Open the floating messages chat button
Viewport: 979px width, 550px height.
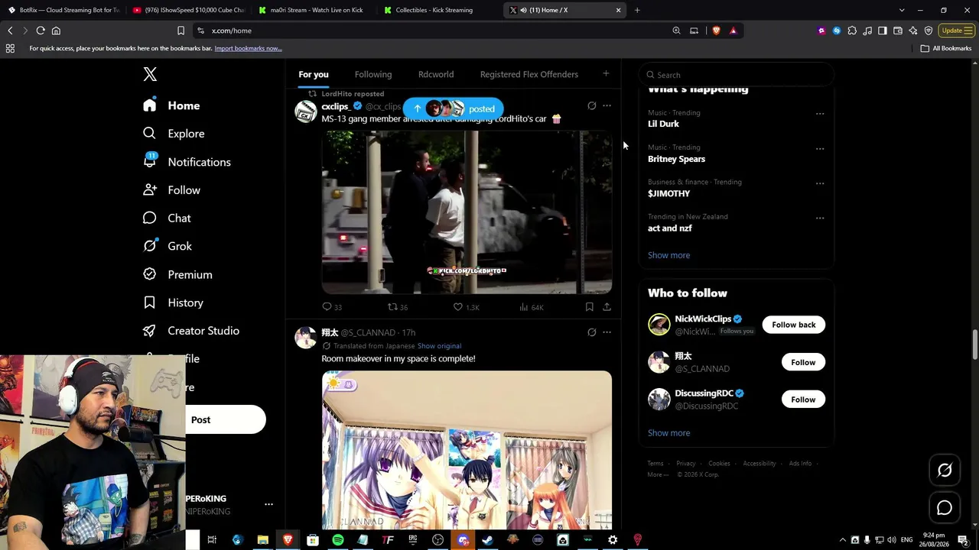pyautogui.click(x=945, y=508)
